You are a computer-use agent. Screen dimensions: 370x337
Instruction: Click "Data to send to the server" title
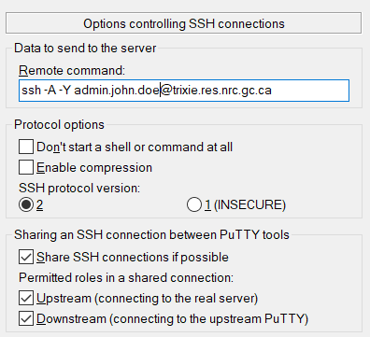click(x=85, y=48)
